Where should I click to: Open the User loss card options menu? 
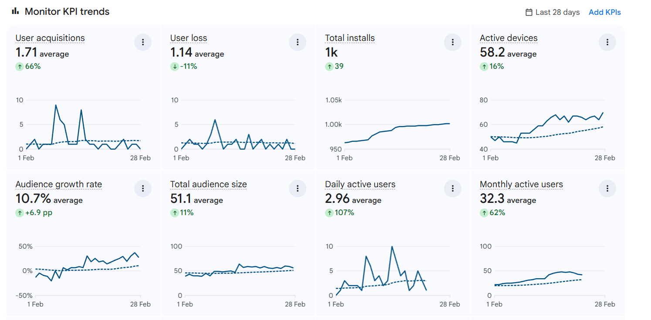click(298, 42)
